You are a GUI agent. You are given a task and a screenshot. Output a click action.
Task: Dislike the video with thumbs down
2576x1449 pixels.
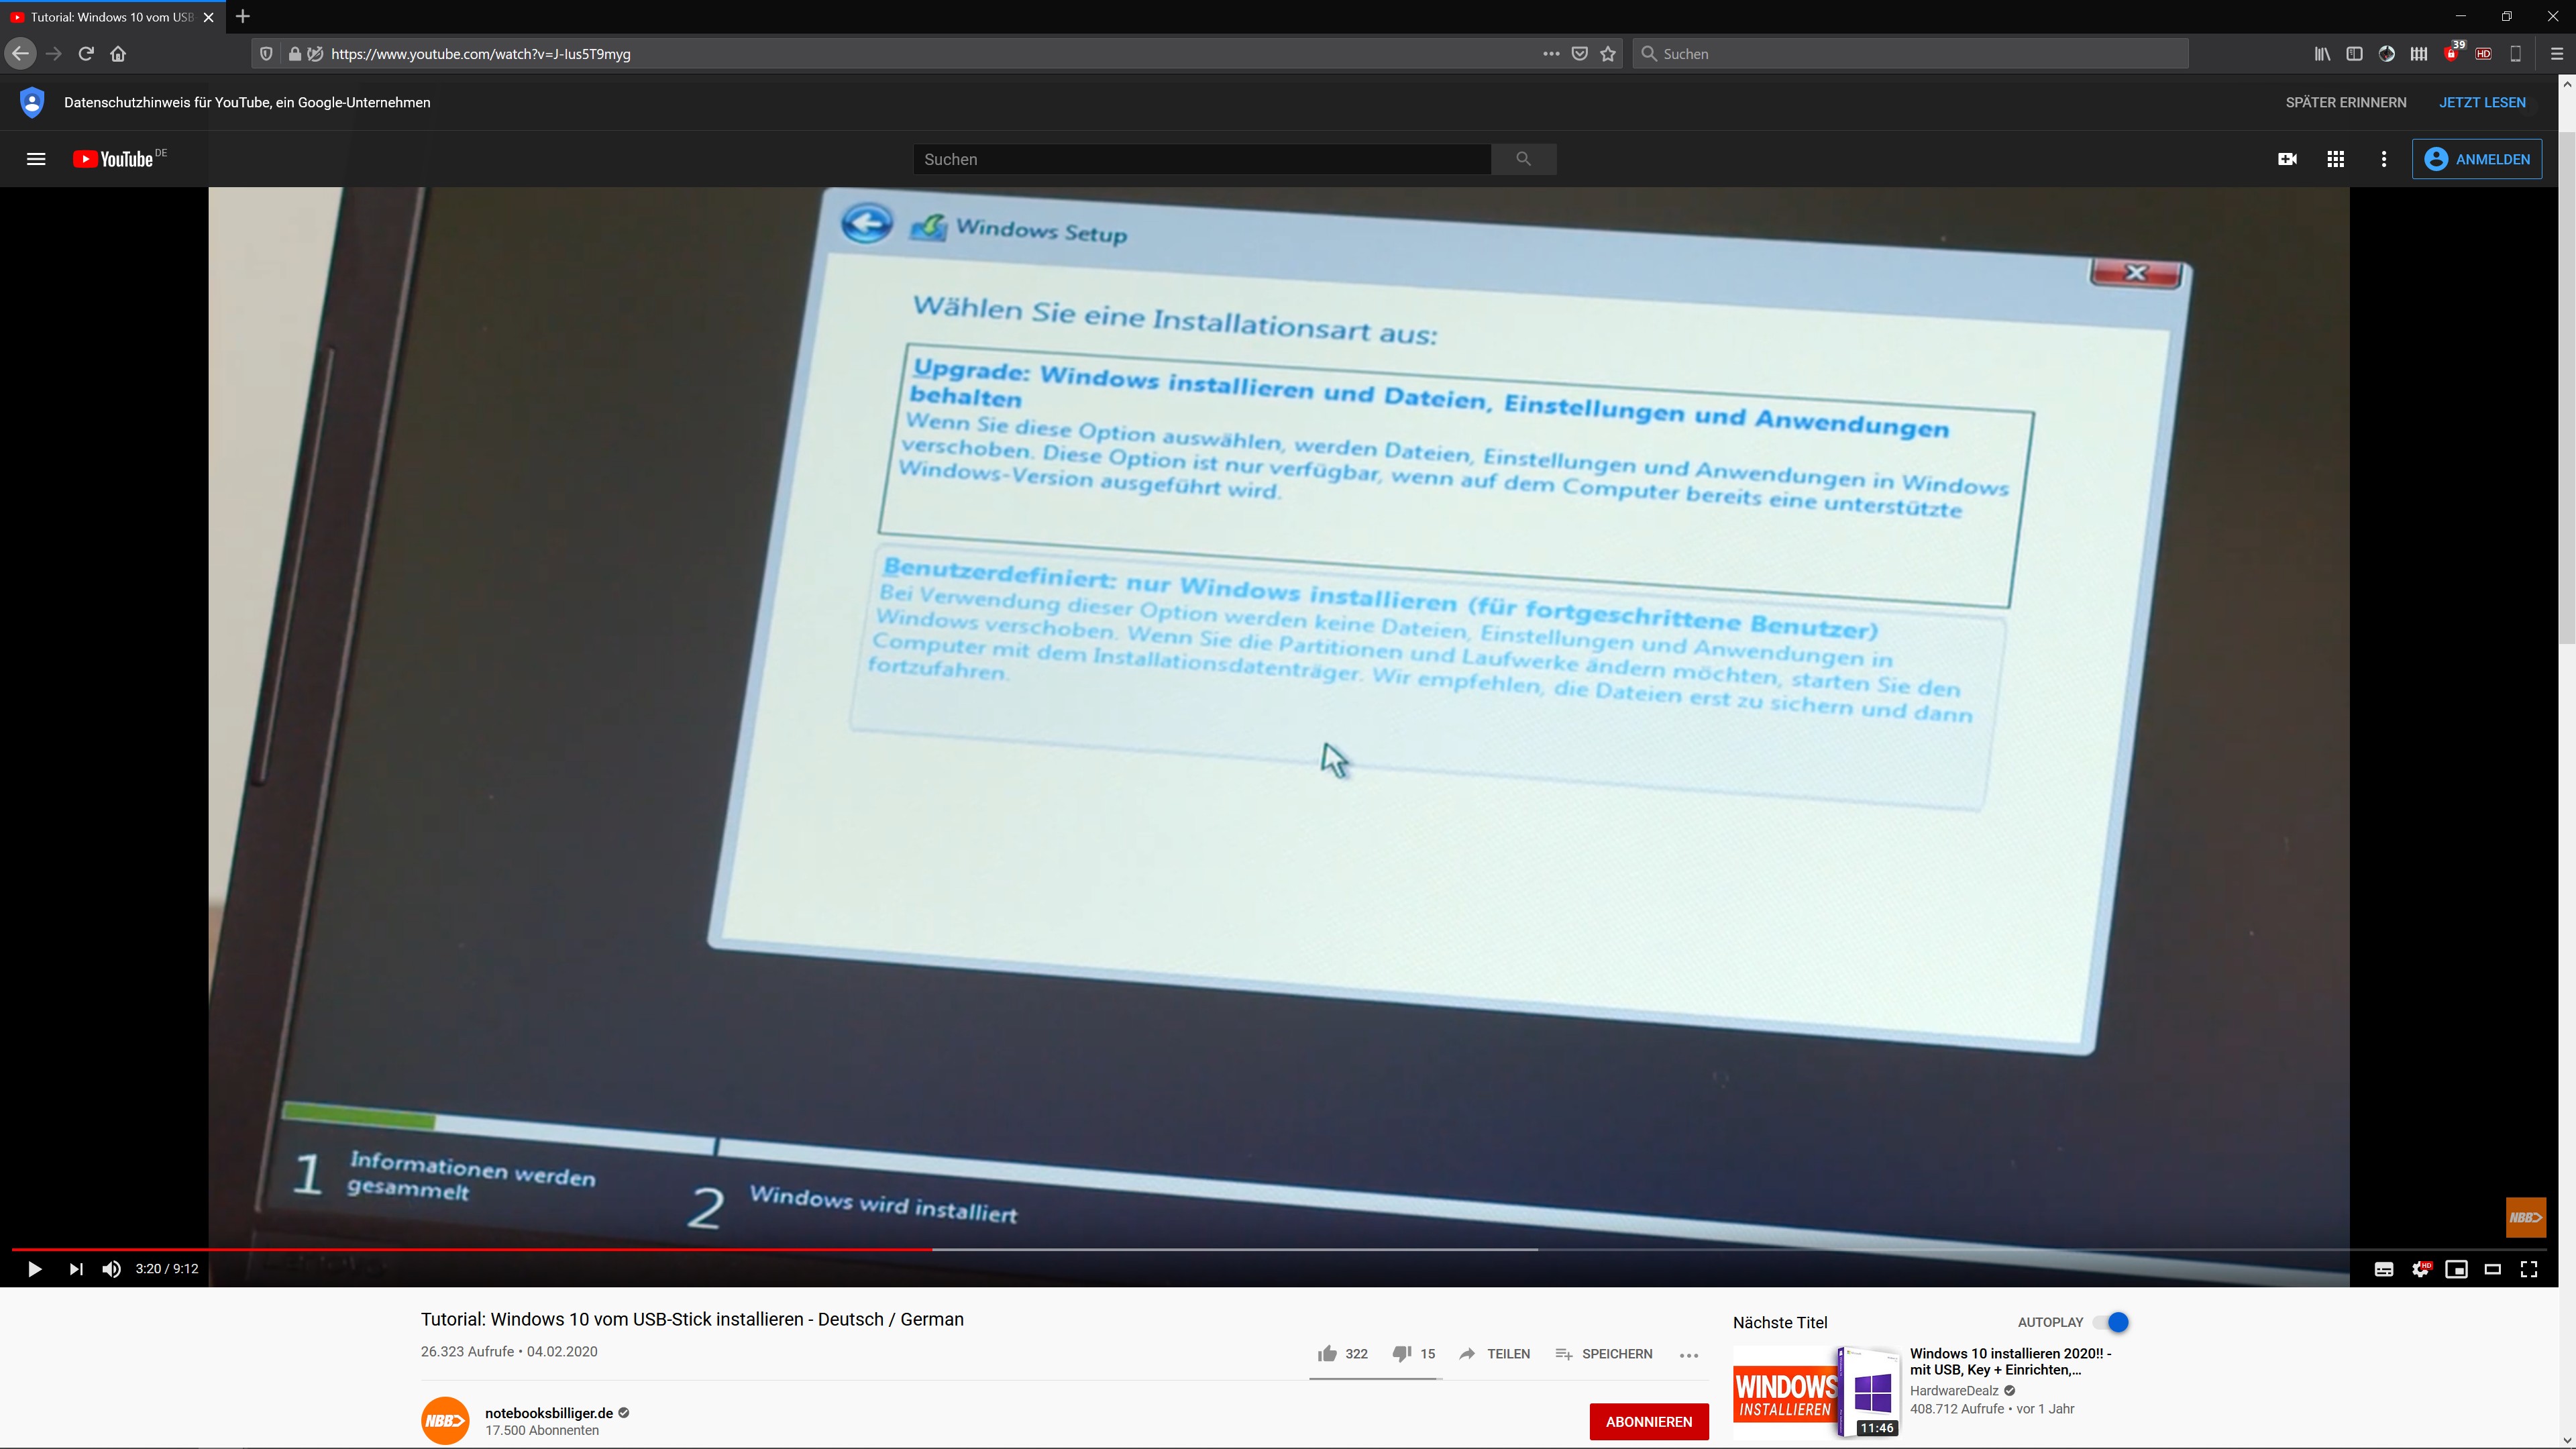tap(1401, 1354)
